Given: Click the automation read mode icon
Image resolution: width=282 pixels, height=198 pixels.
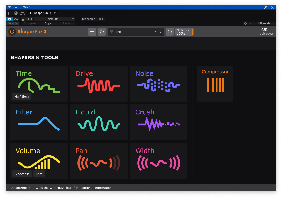Looking at the screenshot, I should pyautogui.click(x=16, y=19).
